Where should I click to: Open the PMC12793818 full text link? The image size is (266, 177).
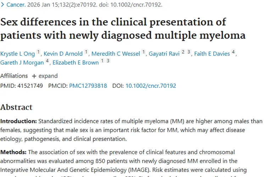coord(88,86)
